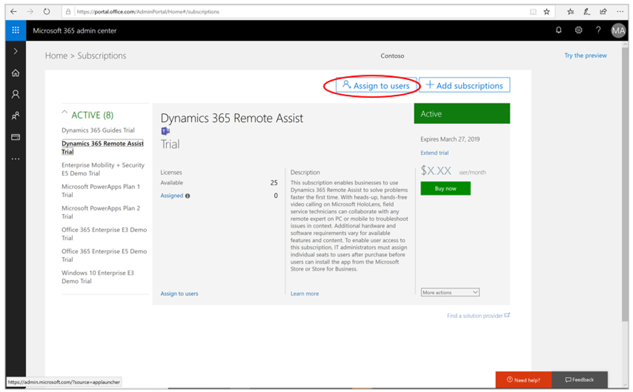Screen dimensions: 633x392
Task: Select Microsoft PowerApps Plan 1 Trial
Action: click(101, 191)
